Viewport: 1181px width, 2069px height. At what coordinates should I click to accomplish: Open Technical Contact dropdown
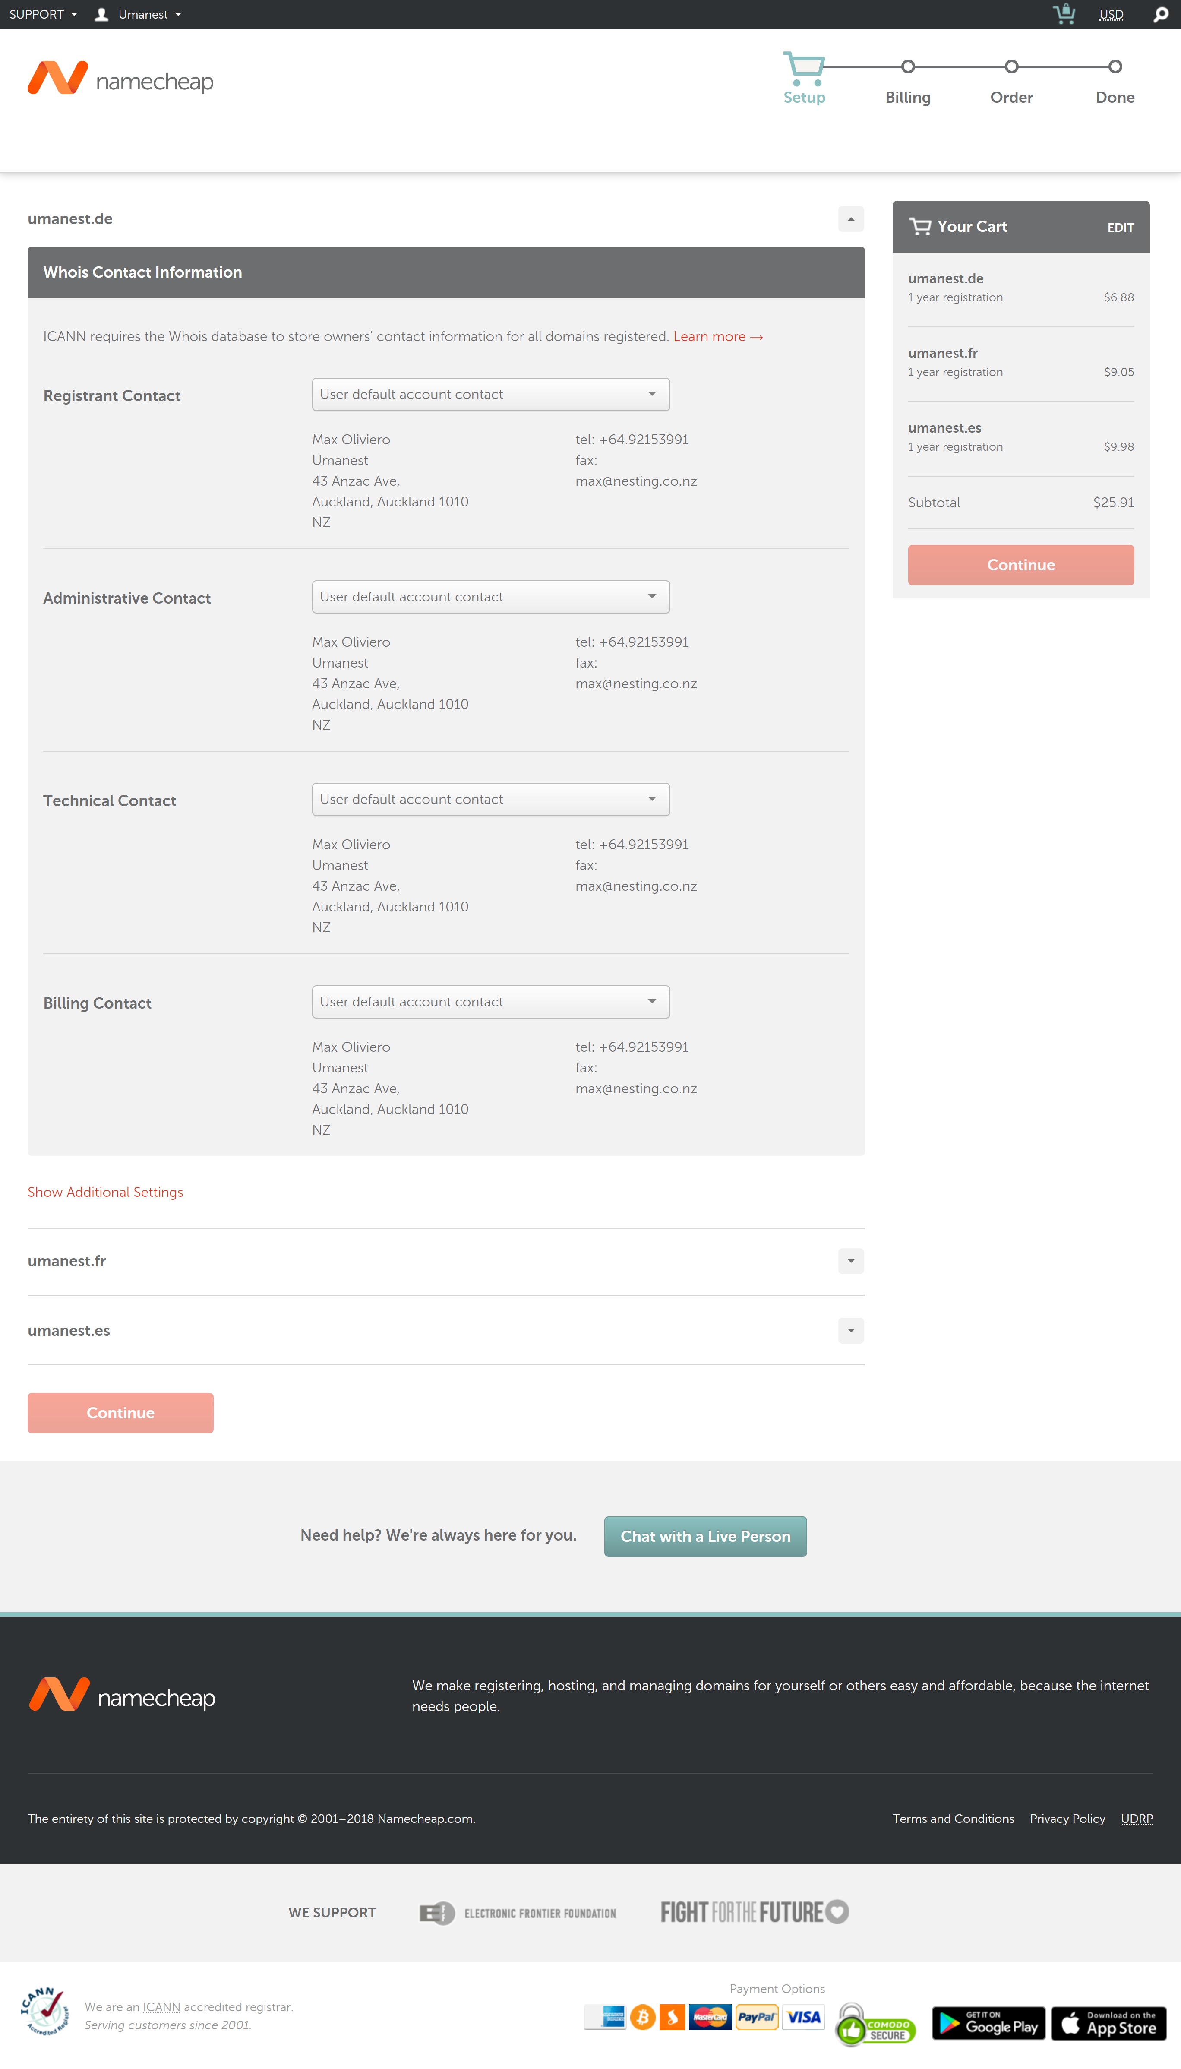pyautogui.click(x=490, y=799)
